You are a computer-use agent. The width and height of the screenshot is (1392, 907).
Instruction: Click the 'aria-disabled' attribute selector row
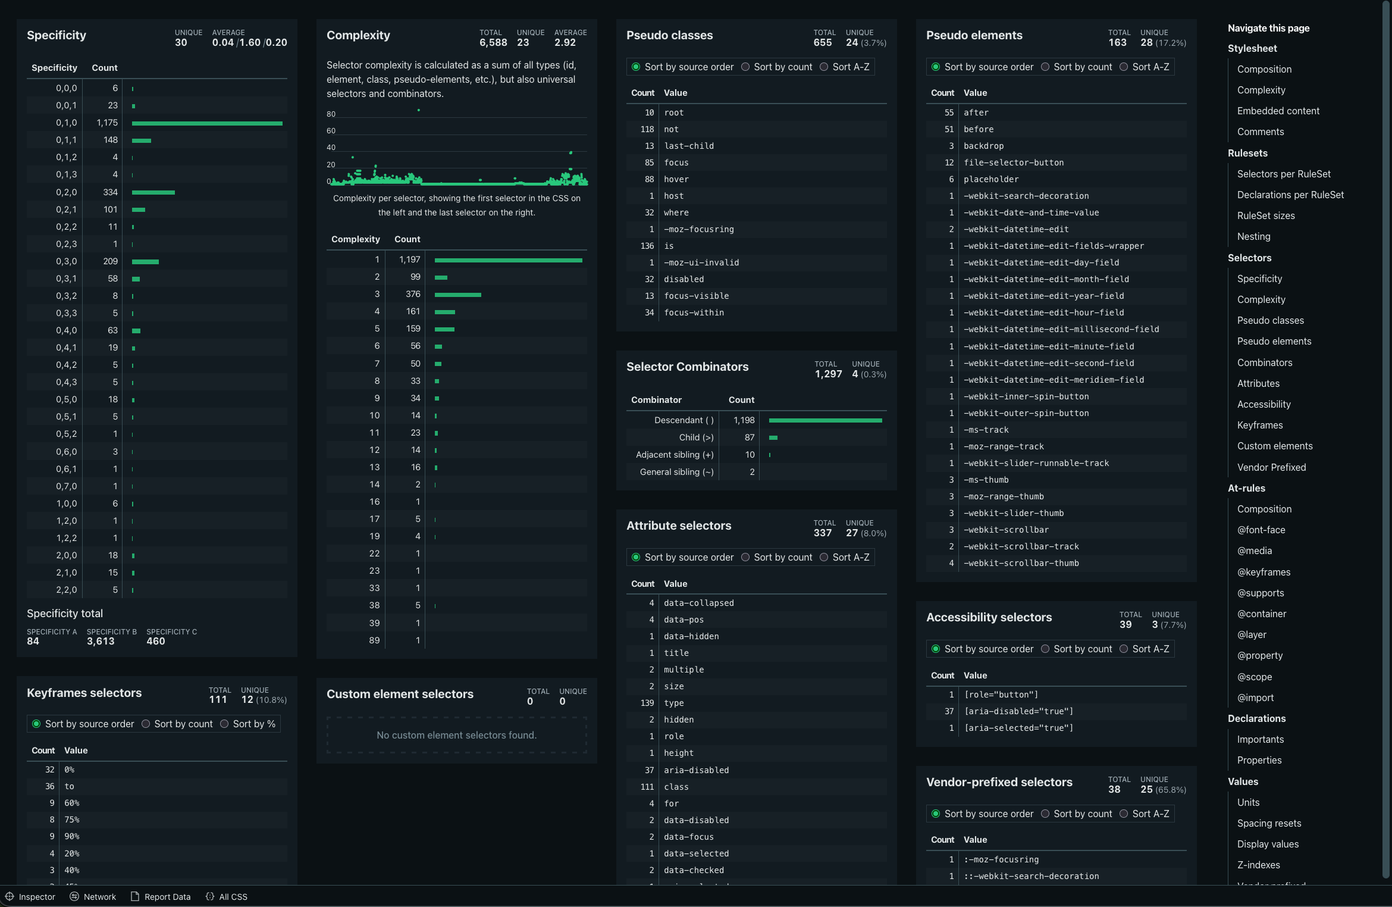(x=756, y=770)
